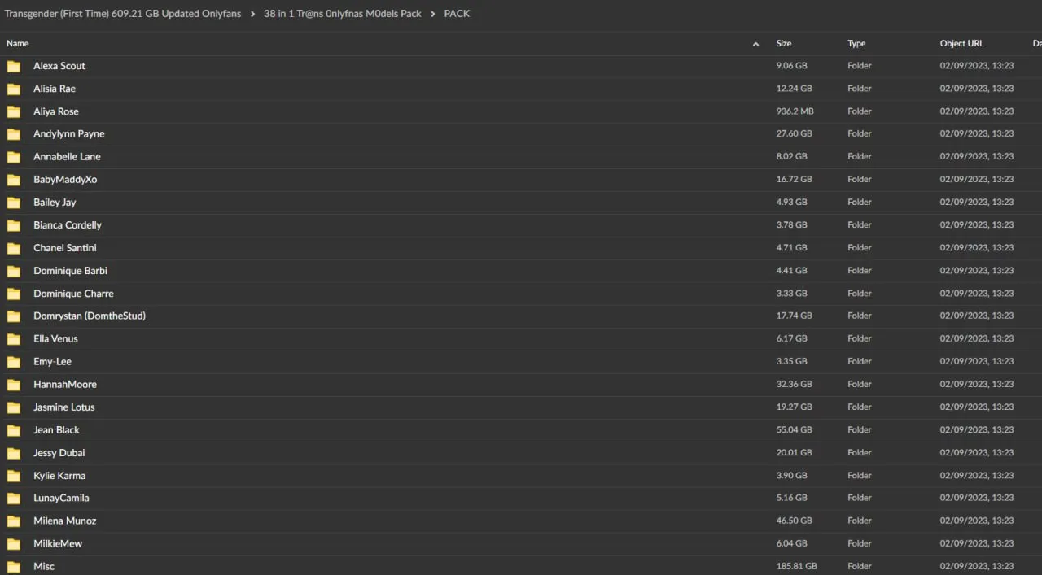Select the Jasmine Lotus folder name
The height and width of the screenshot is (575, 1042).
coord(64,407)
